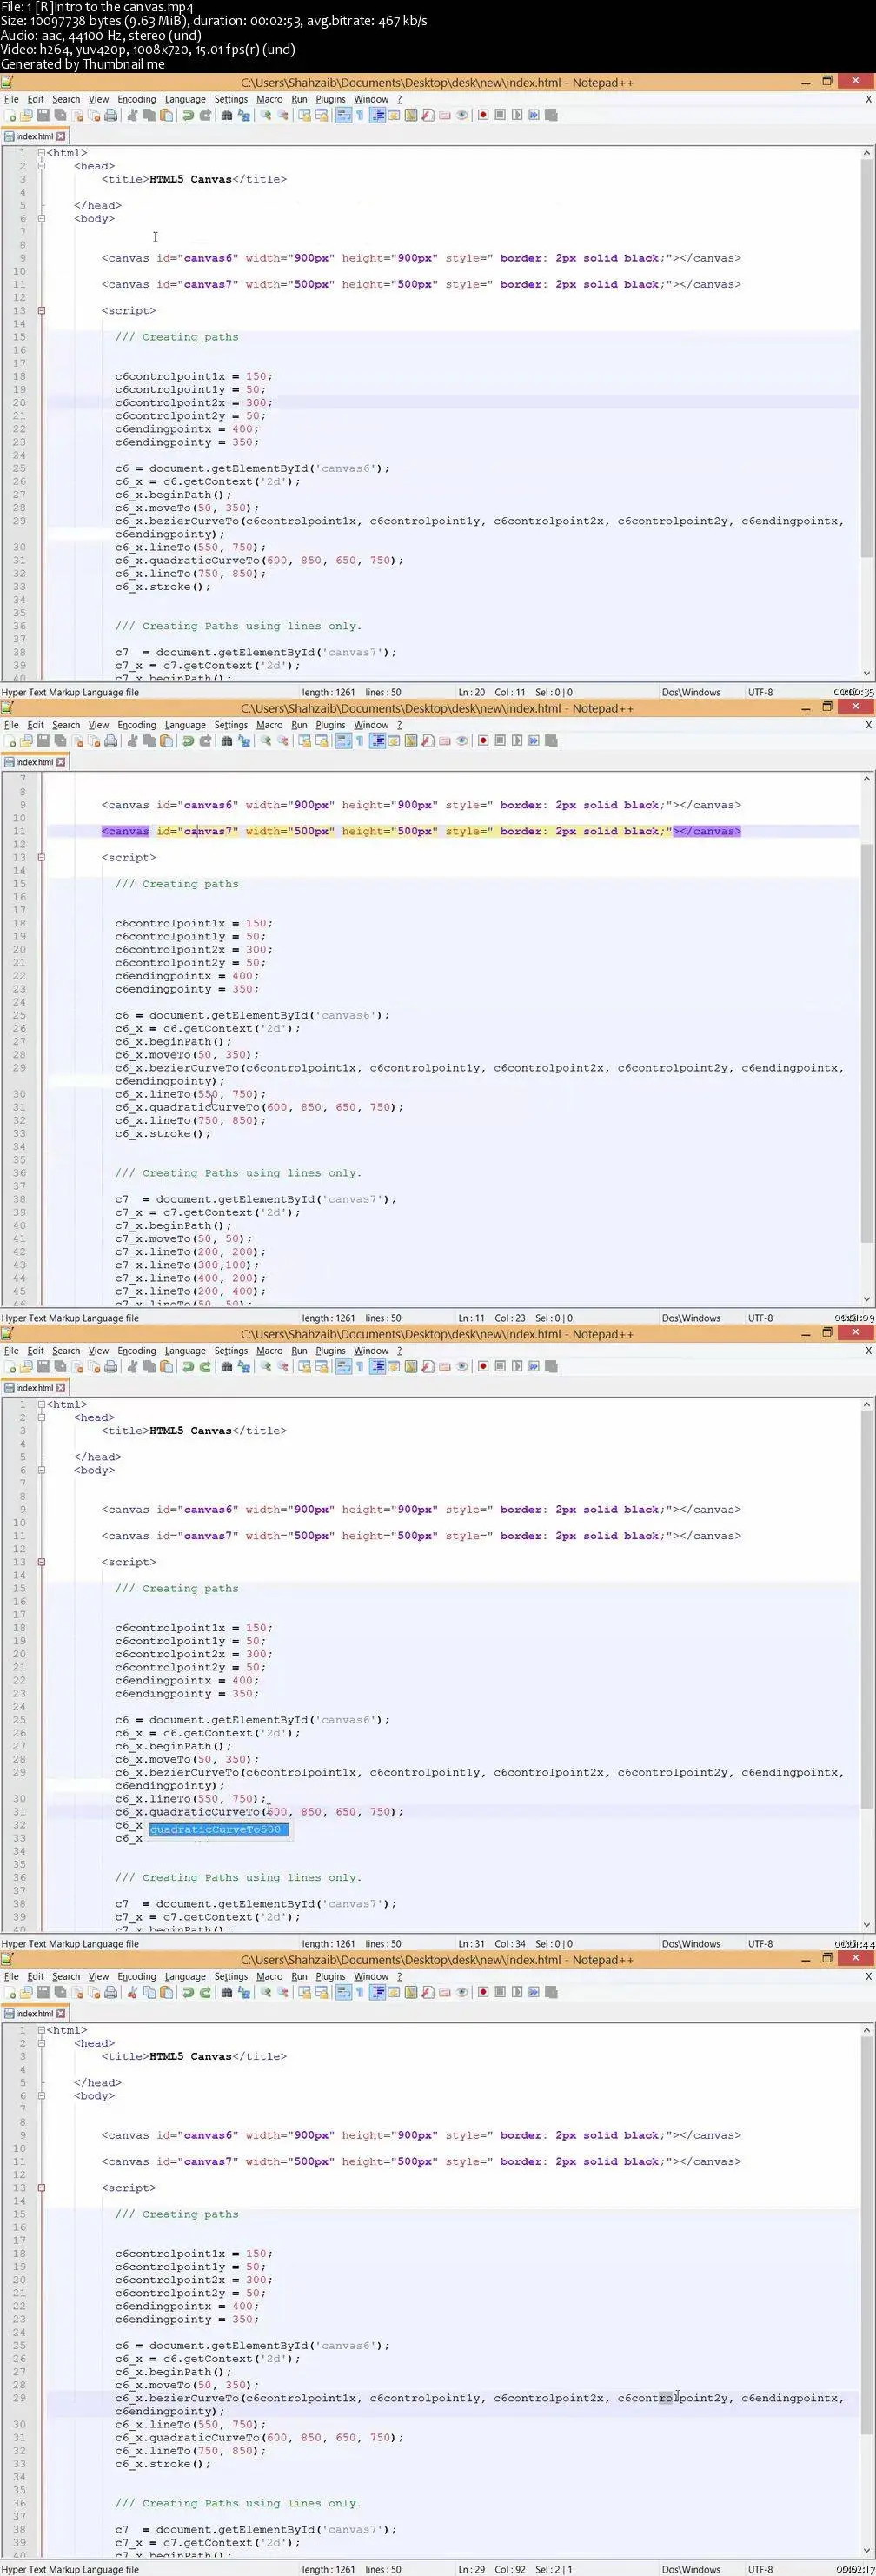Screen dimensions: 876x2576
Task: Click Zoom Out icon in second window
Action: 283,741
